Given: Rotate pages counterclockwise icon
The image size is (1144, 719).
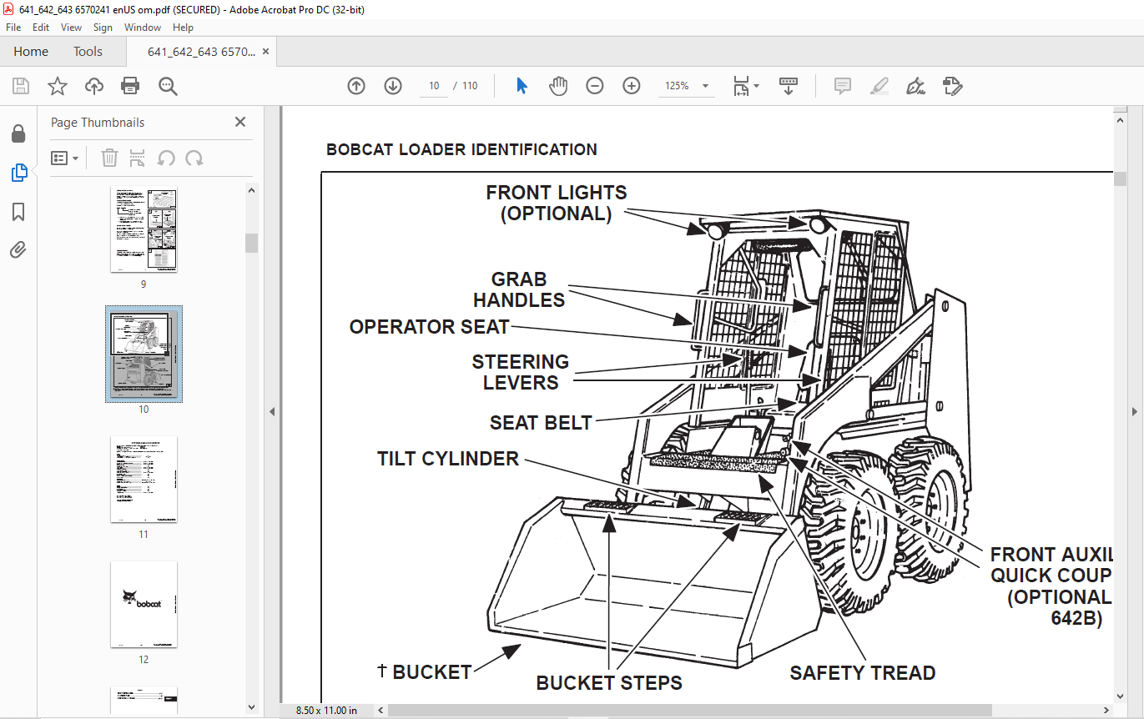Looking at the screenshot, I should click(166, 158).
